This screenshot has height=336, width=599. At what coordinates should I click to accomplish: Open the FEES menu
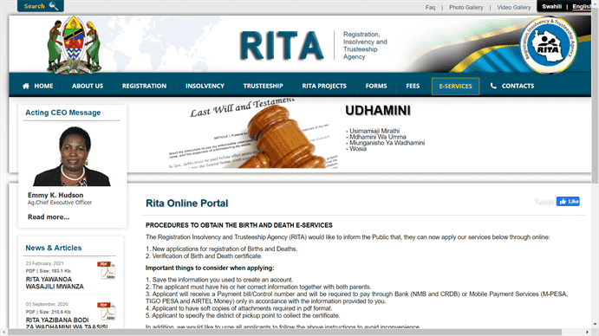(x=413, y=86)
